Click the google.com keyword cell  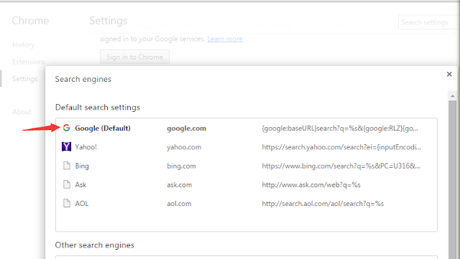pyautogui.click(x=187, y=128)
